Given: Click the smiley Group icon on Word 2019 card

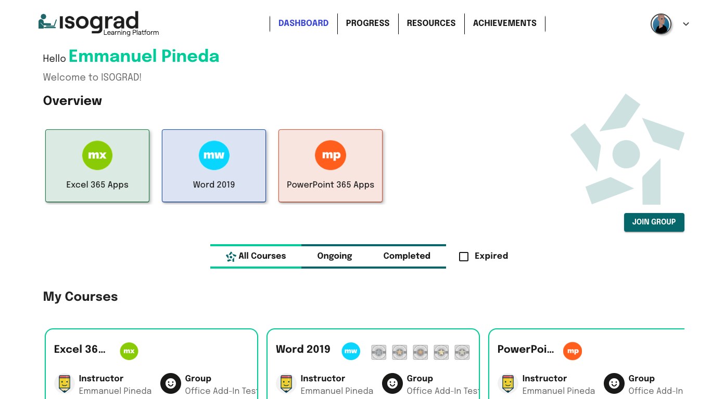Looking at the screenshot, I should click(x=392, y=384).
